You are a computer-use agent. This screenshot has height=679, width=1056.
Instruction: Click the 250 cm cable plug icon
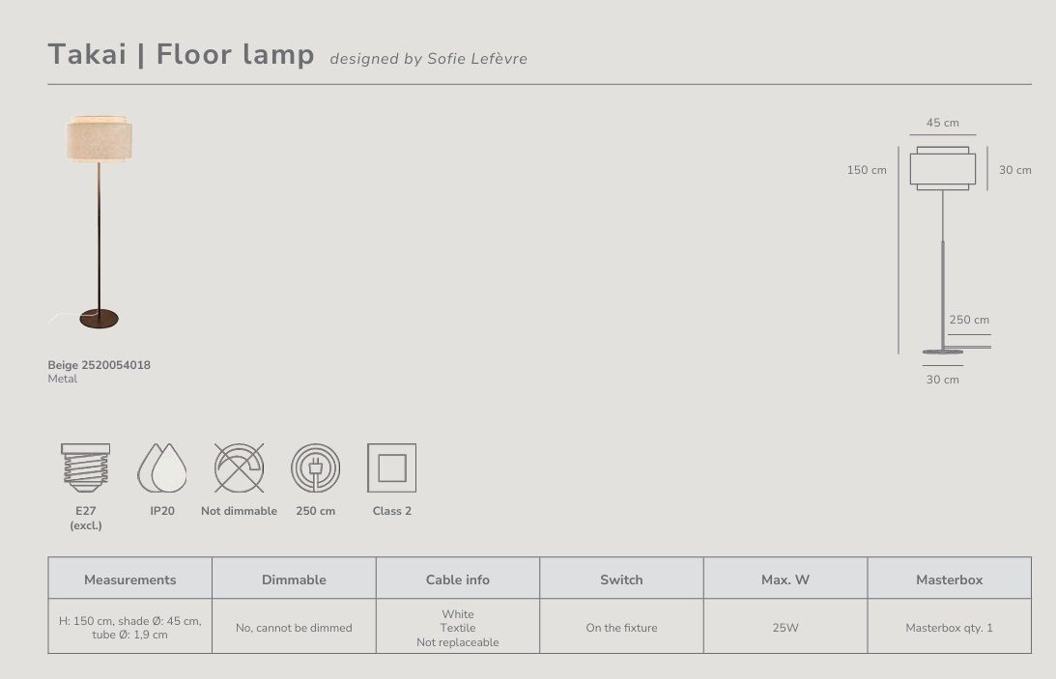315,467
